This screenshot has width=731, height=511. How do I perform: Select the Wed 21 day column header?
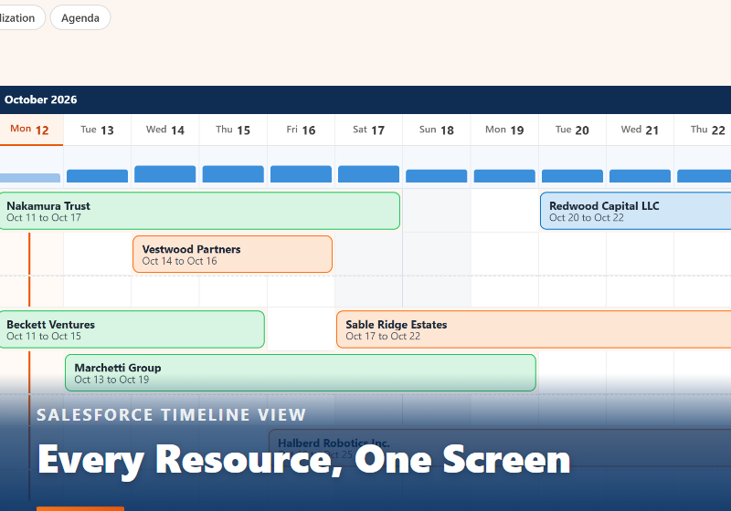point(640,130)
